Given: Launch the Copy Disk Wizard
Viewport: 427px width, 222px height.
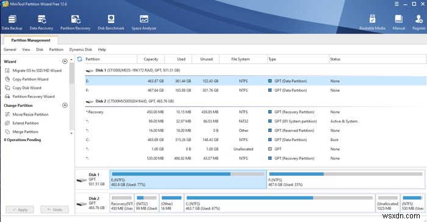Looking at the screenshot, I should pos(23,88).
